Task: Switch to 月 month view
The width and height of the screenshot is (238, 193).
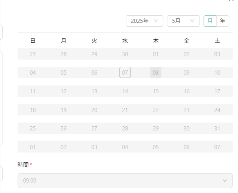Action: click(210, 21)
